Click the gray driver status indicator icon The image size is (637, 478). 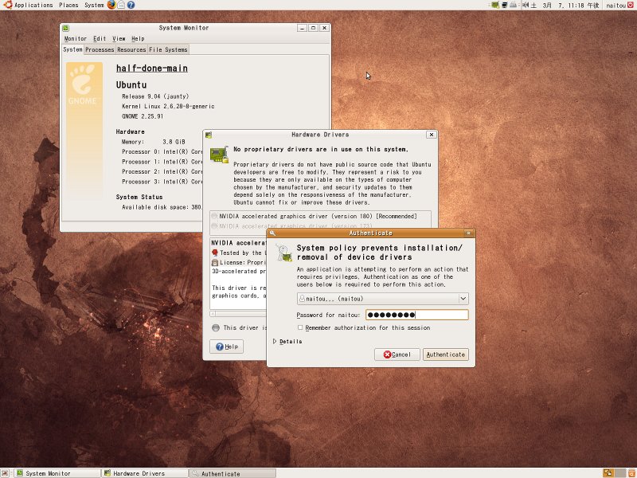click(216, 327)
